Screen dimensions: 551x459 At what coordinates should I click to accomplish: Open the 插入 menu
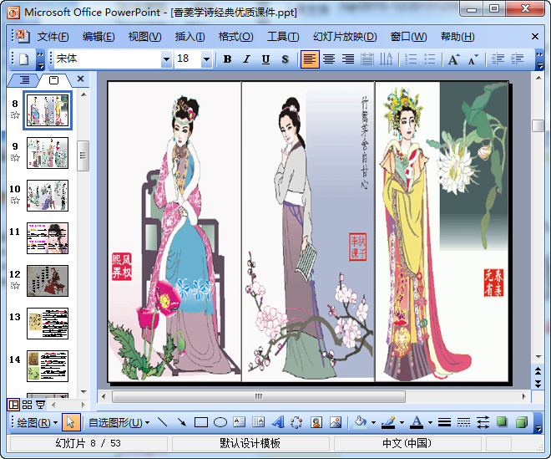coord(190,37)
